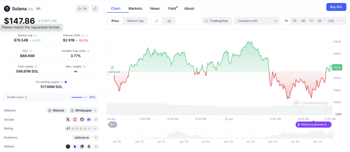Select the Market cap chart toggle
350x152 pixels.
[135, 21]
